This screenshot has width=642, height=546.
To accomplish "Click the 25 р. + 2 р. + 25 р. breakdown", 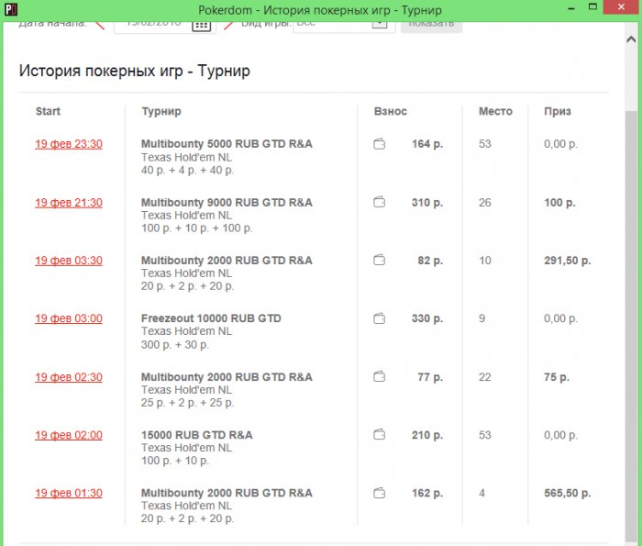I will coord(187,403).
